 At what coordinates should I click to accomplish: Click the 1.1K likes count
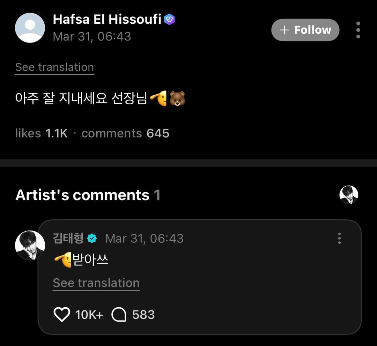pyautogui.click(x=55, y=133)
